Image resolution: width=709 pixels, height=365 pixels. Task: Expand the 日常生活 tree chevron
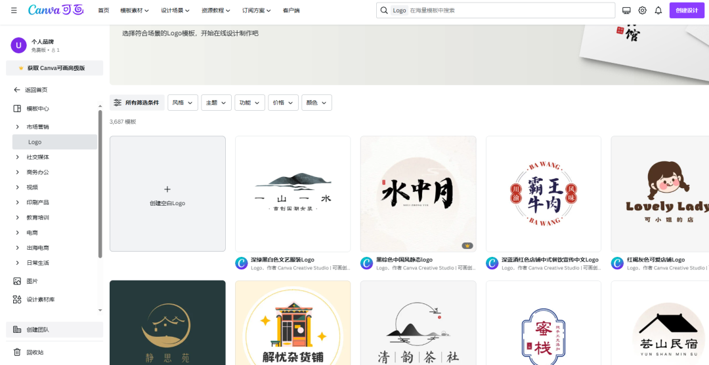pos(17,263)
